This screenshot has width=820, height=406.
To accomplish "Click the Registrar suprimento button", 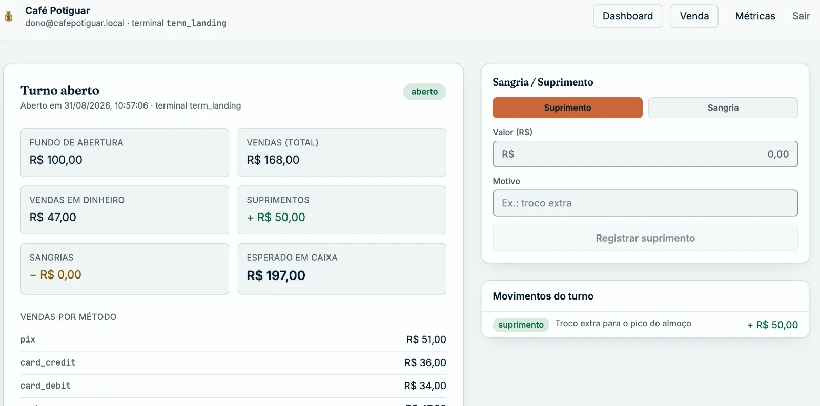I will [645, 238].
